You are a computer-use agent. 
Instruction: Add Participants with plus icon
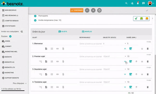click(35, 16)
